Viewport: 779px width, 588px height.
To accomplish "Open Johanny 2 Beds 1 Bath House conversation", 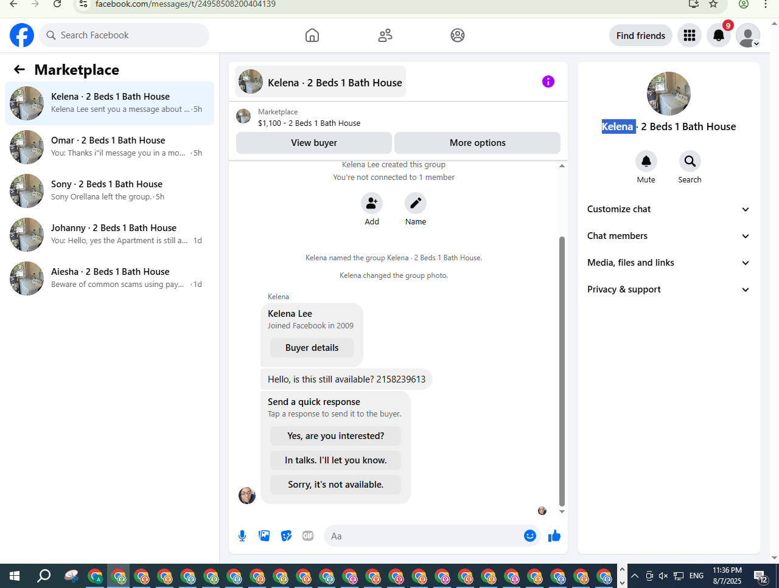I will click(110, 235).
